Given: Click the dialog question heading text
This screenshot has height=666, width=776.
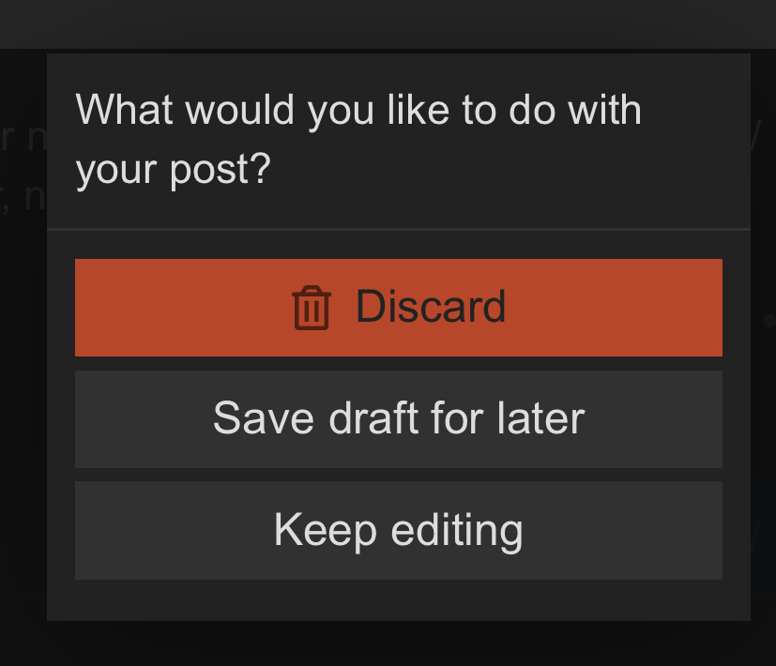Looking at the screenshot, I should pos(358,111).
